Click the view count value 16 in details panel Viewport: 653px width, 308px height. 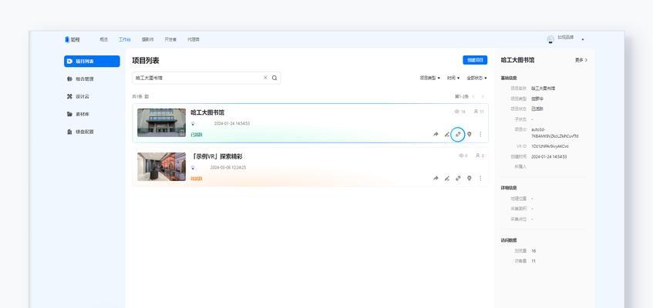click(534, 251)
